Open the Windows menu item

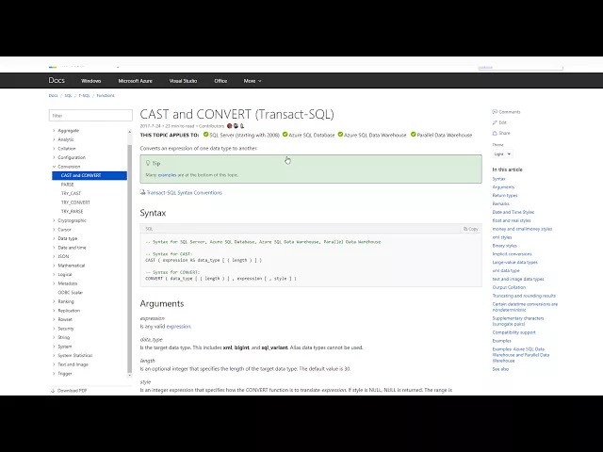tap(91, 81)
